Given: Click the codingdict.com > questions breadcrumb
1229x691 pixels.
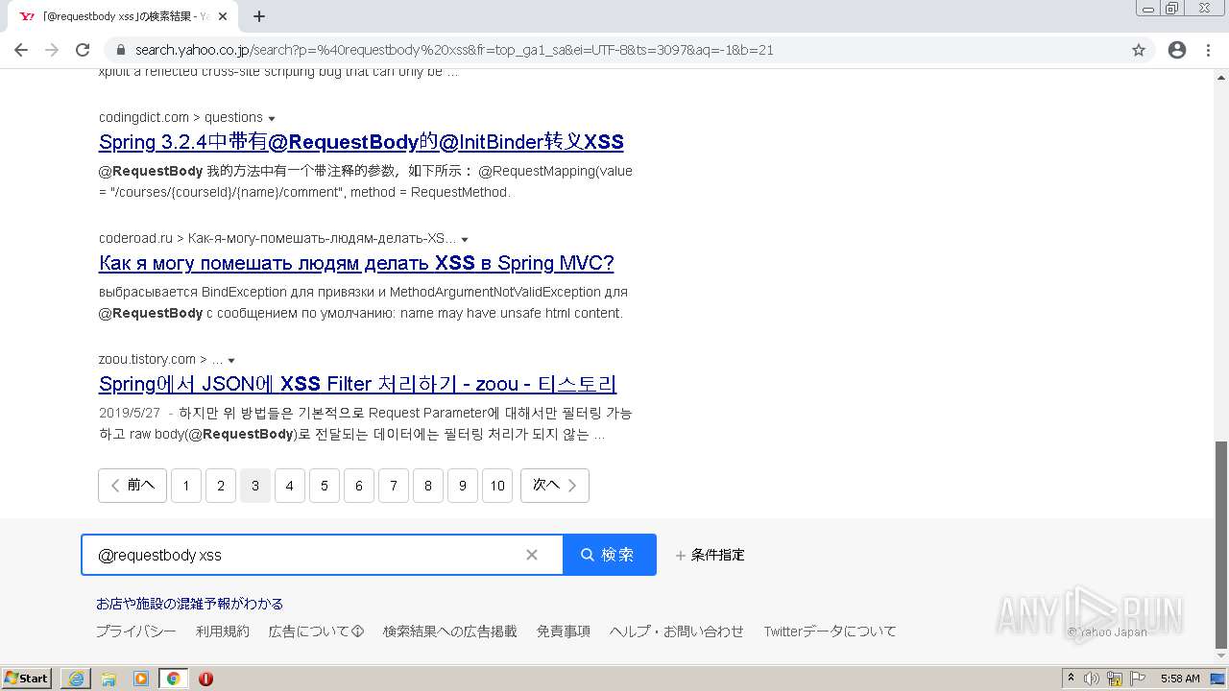Looking at the screenshot, I should pos(181,117).
